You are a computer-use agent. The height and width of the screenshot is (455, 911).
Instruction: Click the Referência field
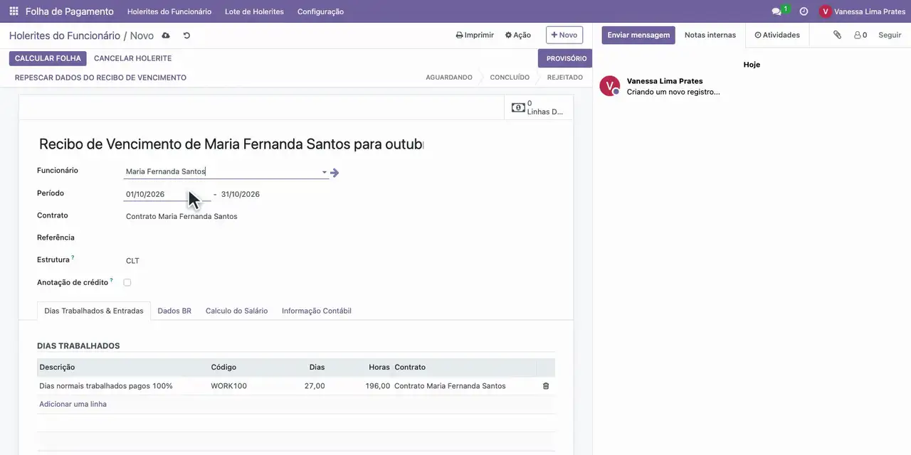click(x=226, y=238)
